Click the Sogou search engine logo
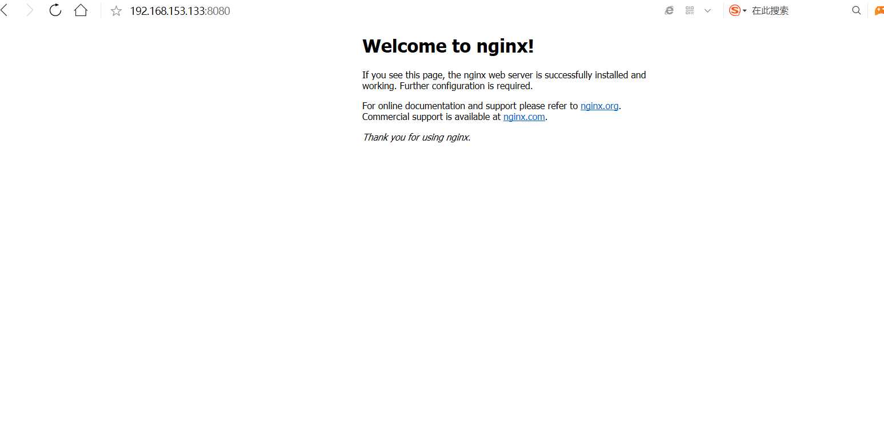The width and height of the screenshot is (884, 432). point(735,10)
